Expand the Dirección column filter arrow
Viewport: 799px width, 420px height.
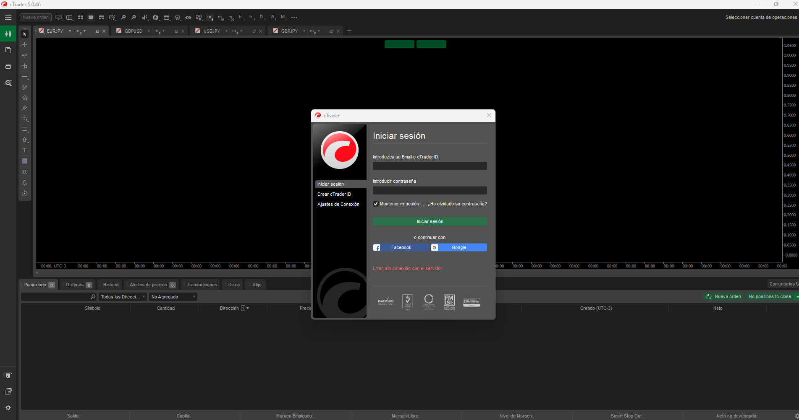[248, 308]
